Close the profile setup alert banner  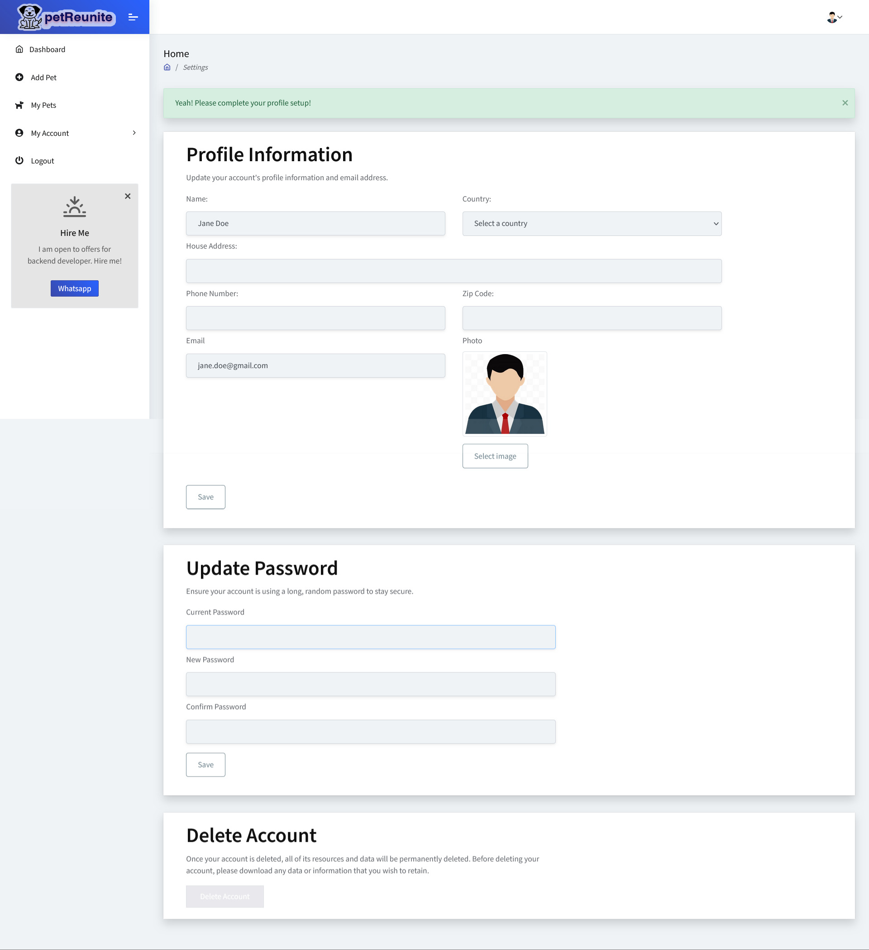point(845,103)
